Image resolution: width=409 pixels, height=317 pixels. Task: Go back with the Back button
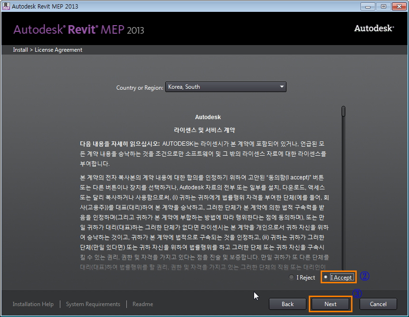(x=287, y=304)
